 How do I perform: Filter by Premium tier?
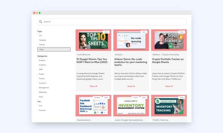pyautogui.click(x=42, y=110)
